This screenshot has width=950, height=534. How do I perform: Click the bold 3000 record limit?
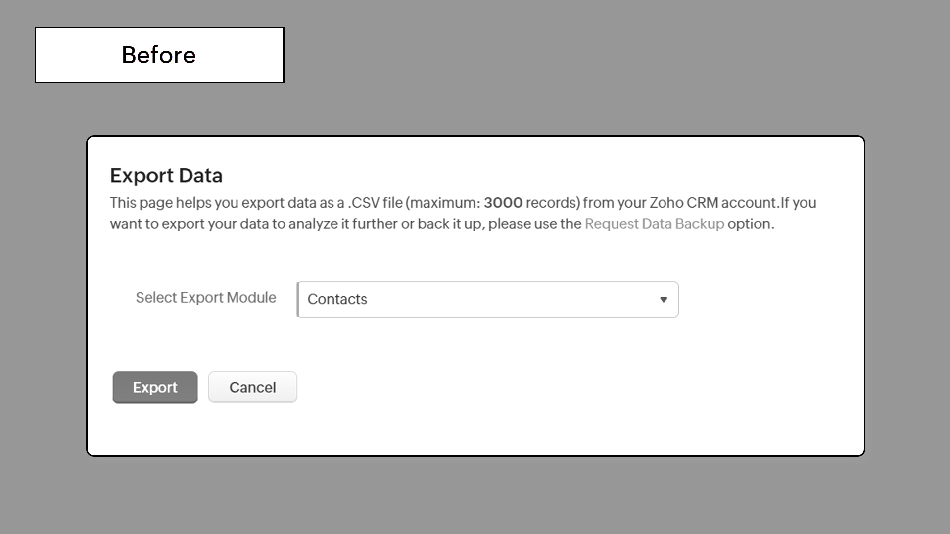(503, 203)
